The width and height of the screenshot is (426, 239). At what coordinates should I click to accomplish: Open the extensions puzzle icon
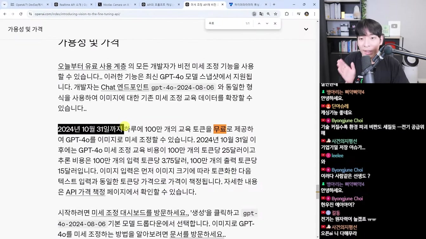[x=287, y=14]
